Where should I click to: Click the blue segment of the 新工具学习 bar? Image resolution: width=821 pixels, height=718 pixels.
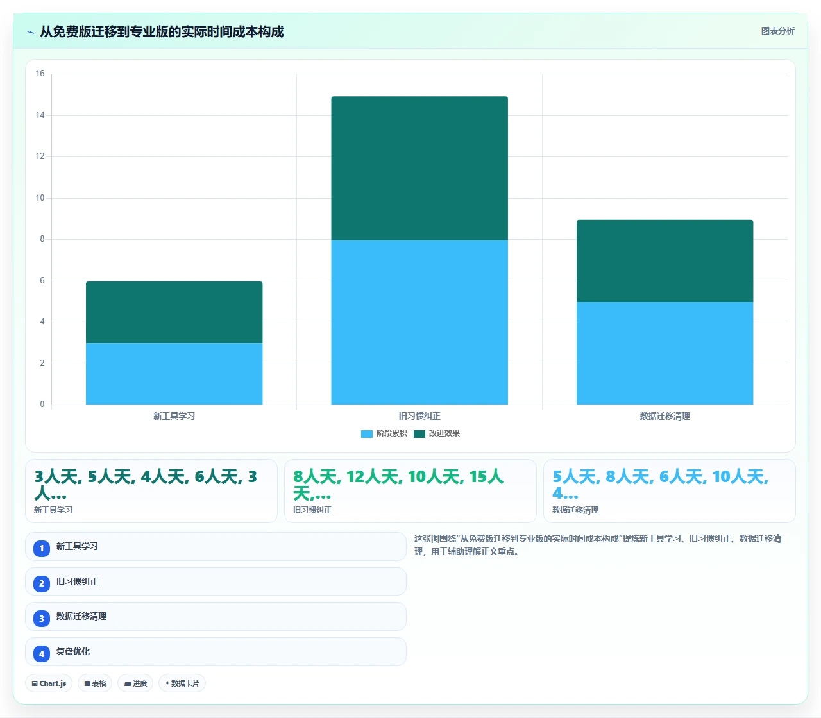pyautogui.click(x=174, y=374)
